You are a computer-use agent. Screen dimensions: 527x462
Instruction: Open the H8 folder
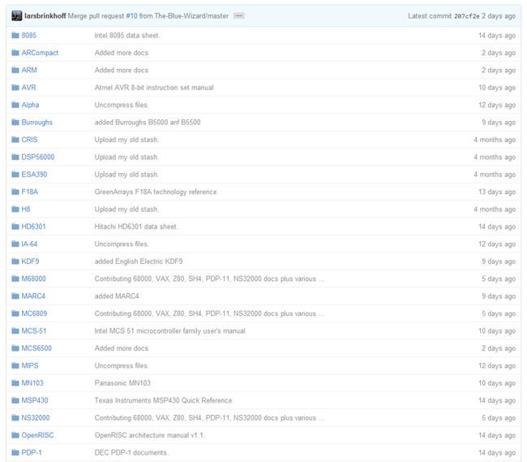[26, 209]
